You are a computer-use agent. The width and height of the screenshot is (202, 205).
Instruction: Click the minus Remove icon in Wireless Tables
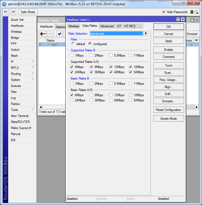pyautogui.click(x=51, y=34)
